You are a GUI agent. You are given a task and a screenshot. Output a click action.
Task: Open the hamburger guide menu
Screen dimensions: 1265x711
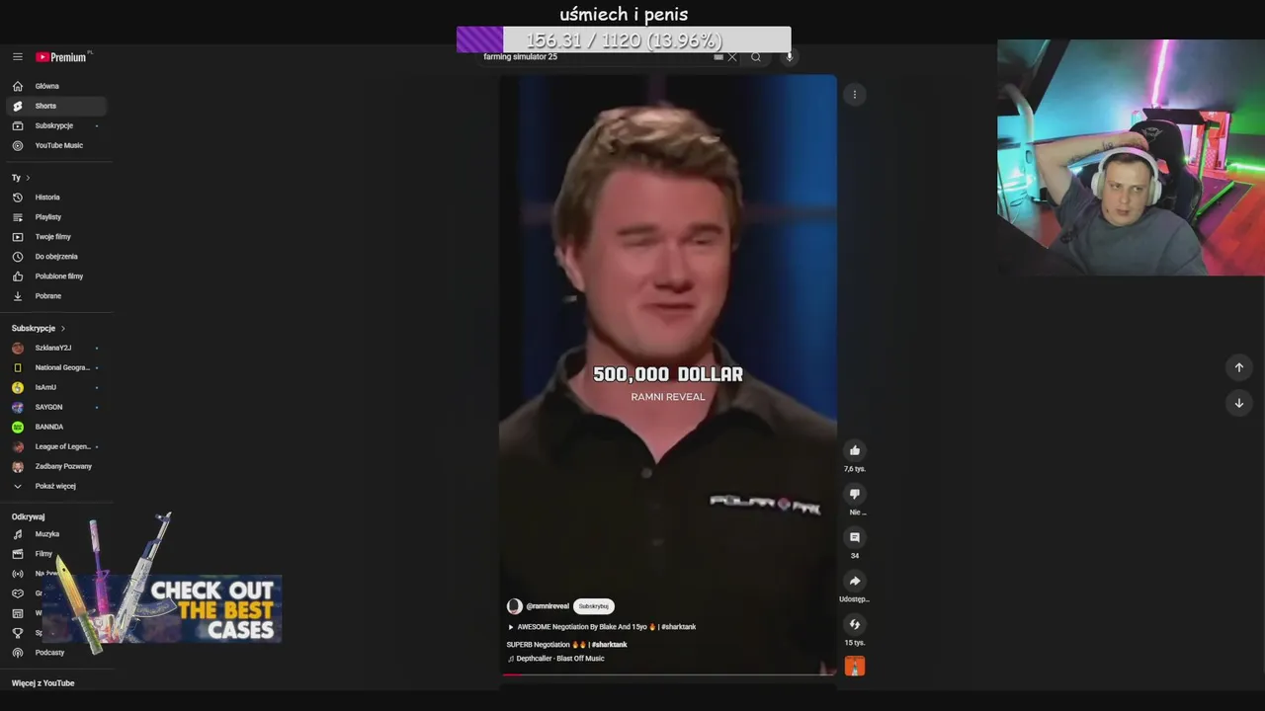17,57
